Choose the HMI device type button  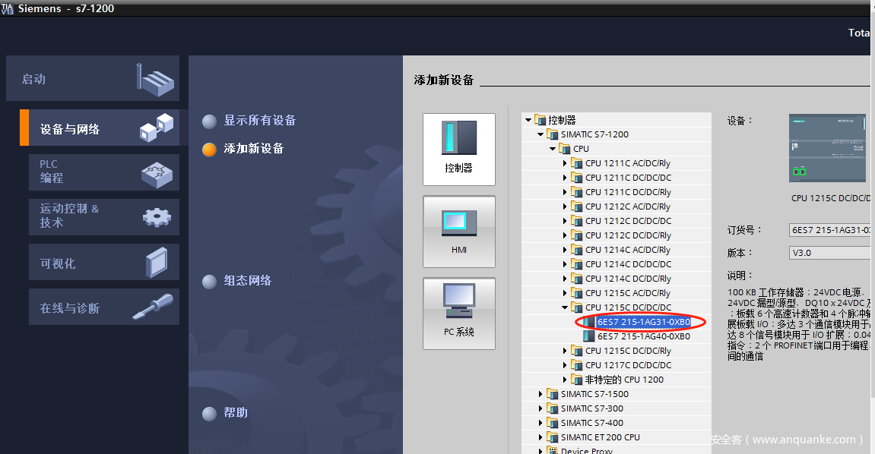(x=458, y=232)
